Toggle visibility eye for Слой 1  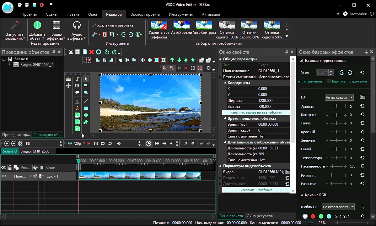[4, 176]
